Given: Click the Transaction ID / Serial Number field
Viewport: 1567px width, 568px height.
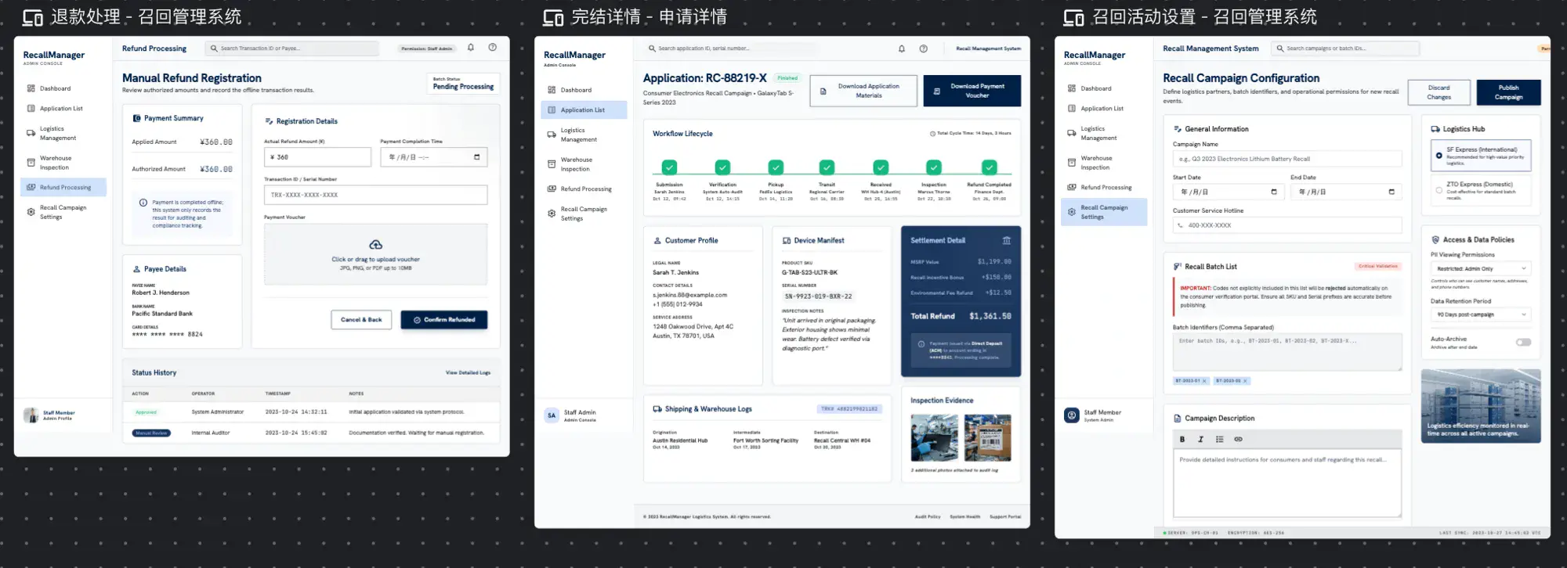Looking at the screenshot, I should (375, 195).
